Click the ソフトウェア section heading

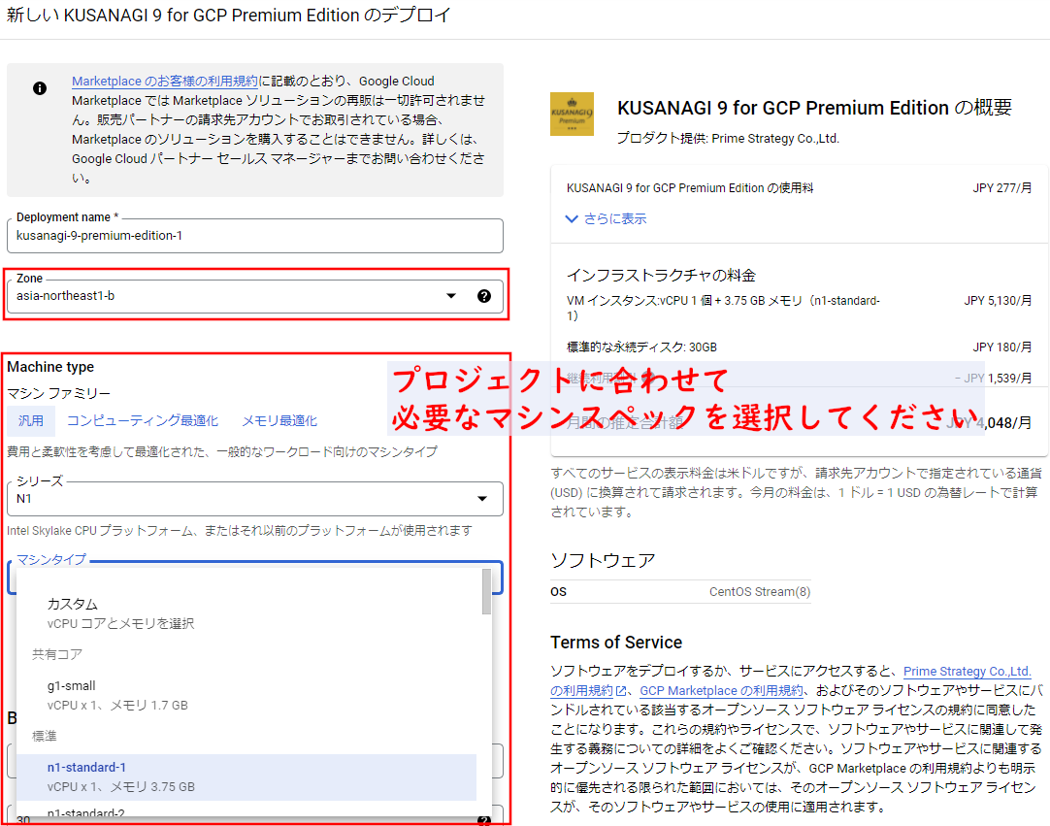pos(603,560)
